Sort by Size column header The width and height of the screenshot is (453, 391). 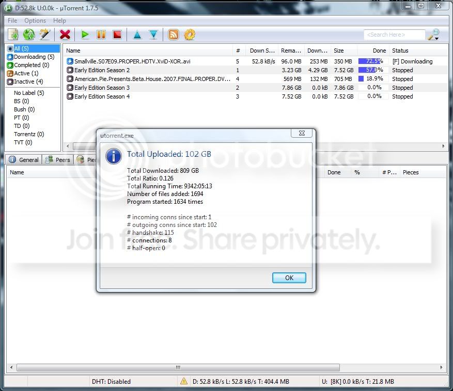(344, 51)
